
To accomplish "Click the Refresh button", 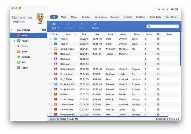I will [95, 26].
